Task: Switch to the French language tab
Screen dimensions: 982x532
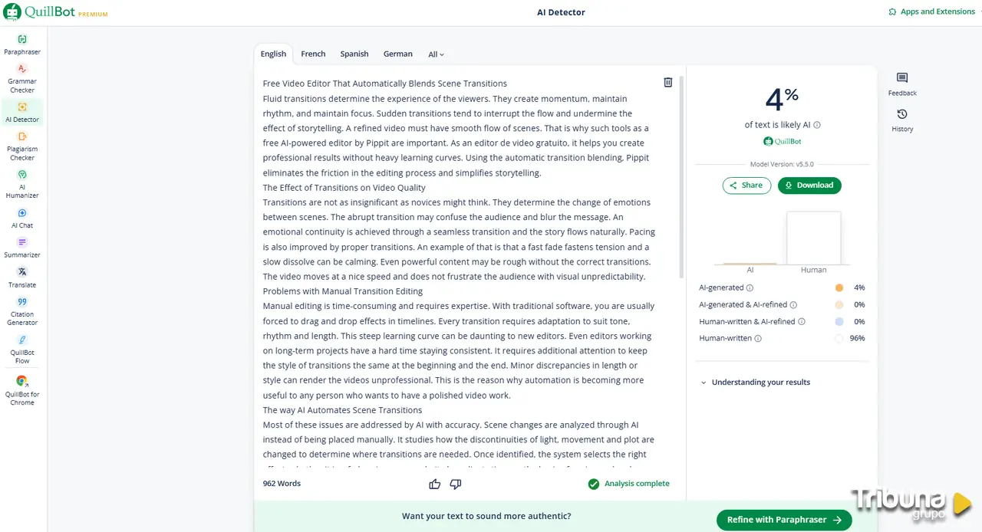Action: click(313, 54)
